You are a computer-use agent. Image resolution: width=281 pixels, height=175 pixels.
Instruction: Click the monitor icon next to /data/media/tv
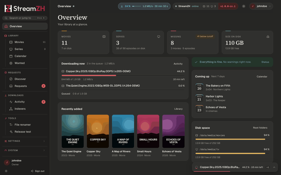[197, 149]
